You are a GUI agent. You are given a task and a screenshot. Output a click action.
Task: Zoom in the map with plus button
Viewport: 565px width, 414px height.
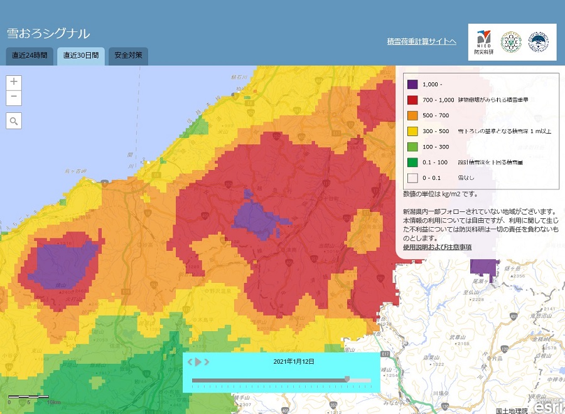coord(14,82)
